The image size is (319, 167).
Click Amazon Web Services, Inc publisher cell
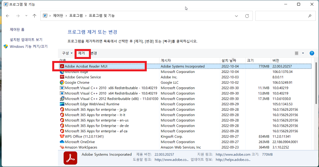pyautogui.click(x=181, y=147)
